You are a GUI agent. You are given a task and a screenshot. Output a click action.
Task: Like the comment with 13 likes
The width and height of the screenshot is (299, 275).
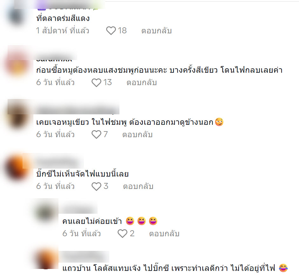96,83
